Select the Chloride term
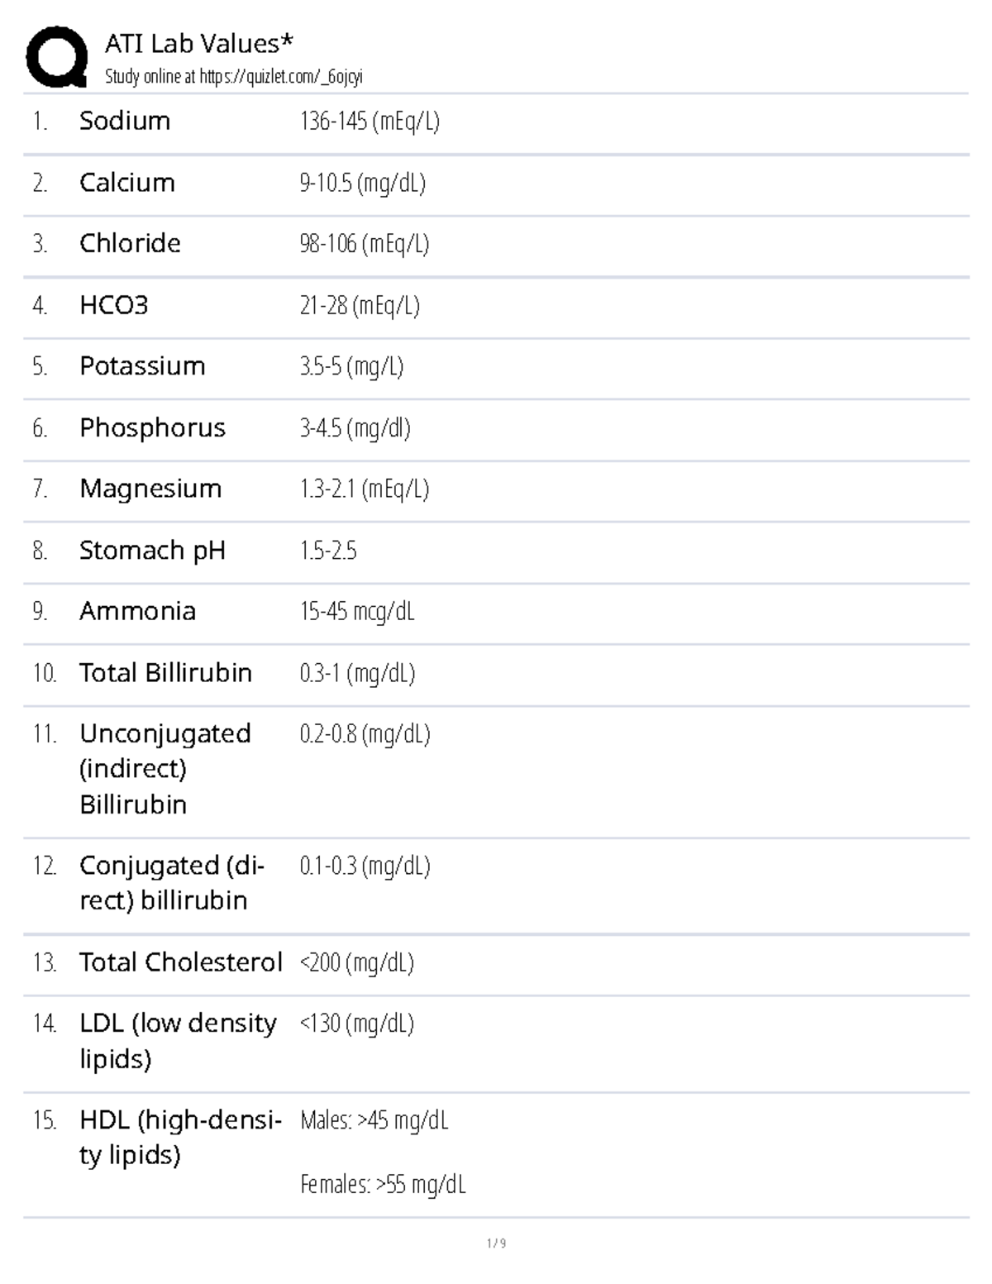Viewport: 992px width, 1284px height. 130,243
